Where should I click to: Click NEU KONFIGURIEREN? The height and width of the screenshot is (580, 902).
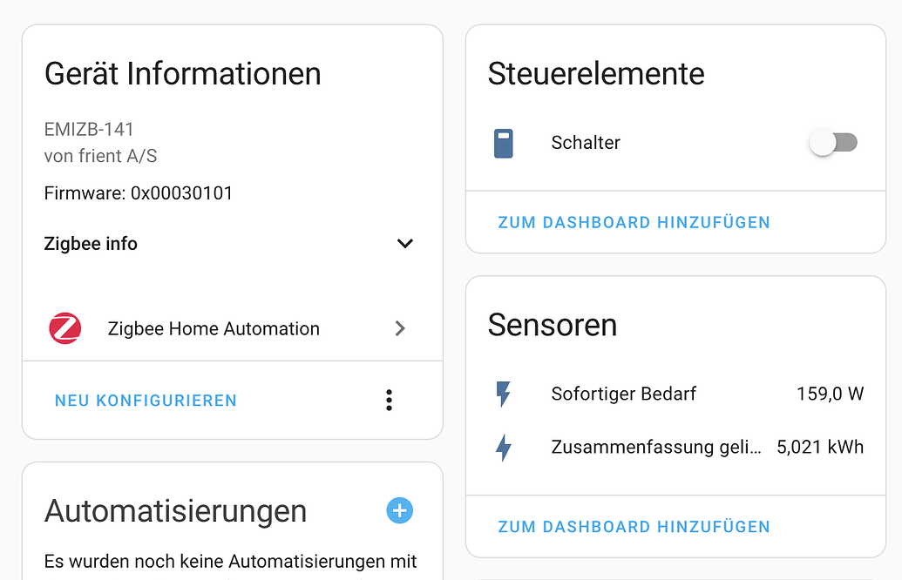pos(145,400)
